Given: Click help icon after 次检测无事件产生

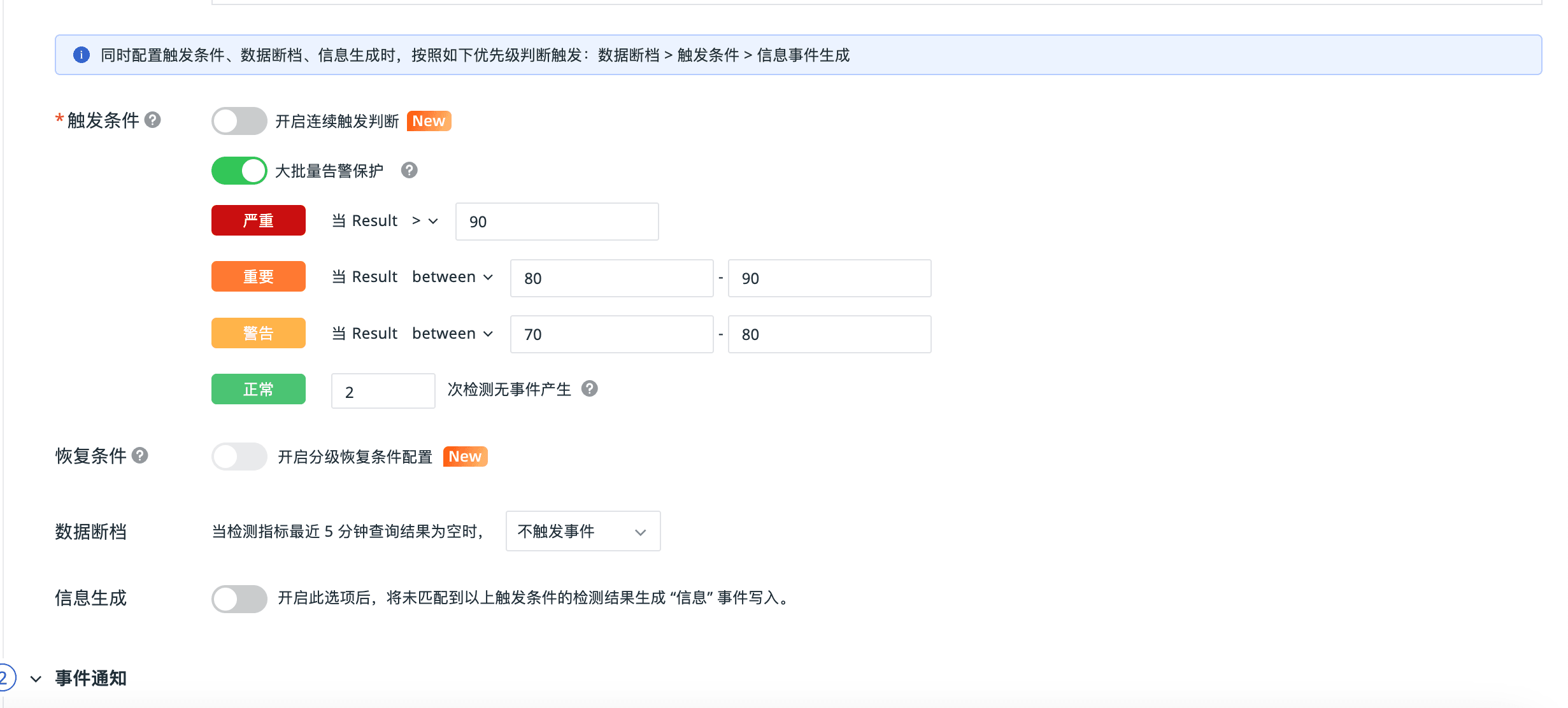Looking at the screenshot, I should click(x=590, y=388).
